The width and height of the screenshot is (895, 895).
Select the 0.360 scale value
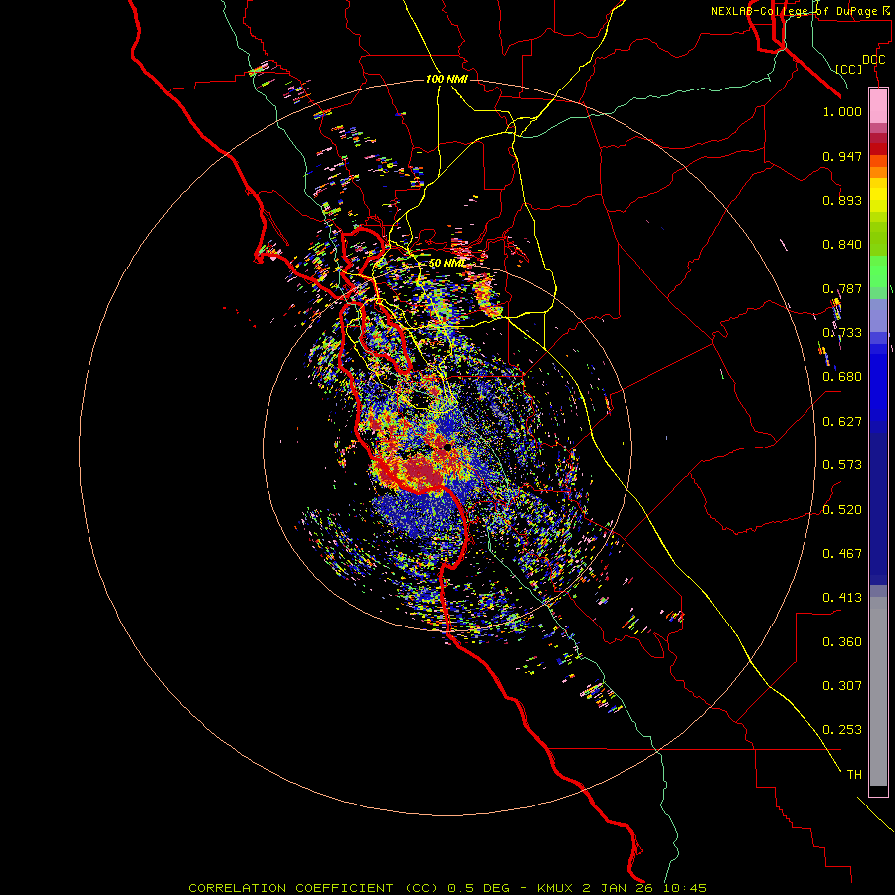click(x=842, y=642)
